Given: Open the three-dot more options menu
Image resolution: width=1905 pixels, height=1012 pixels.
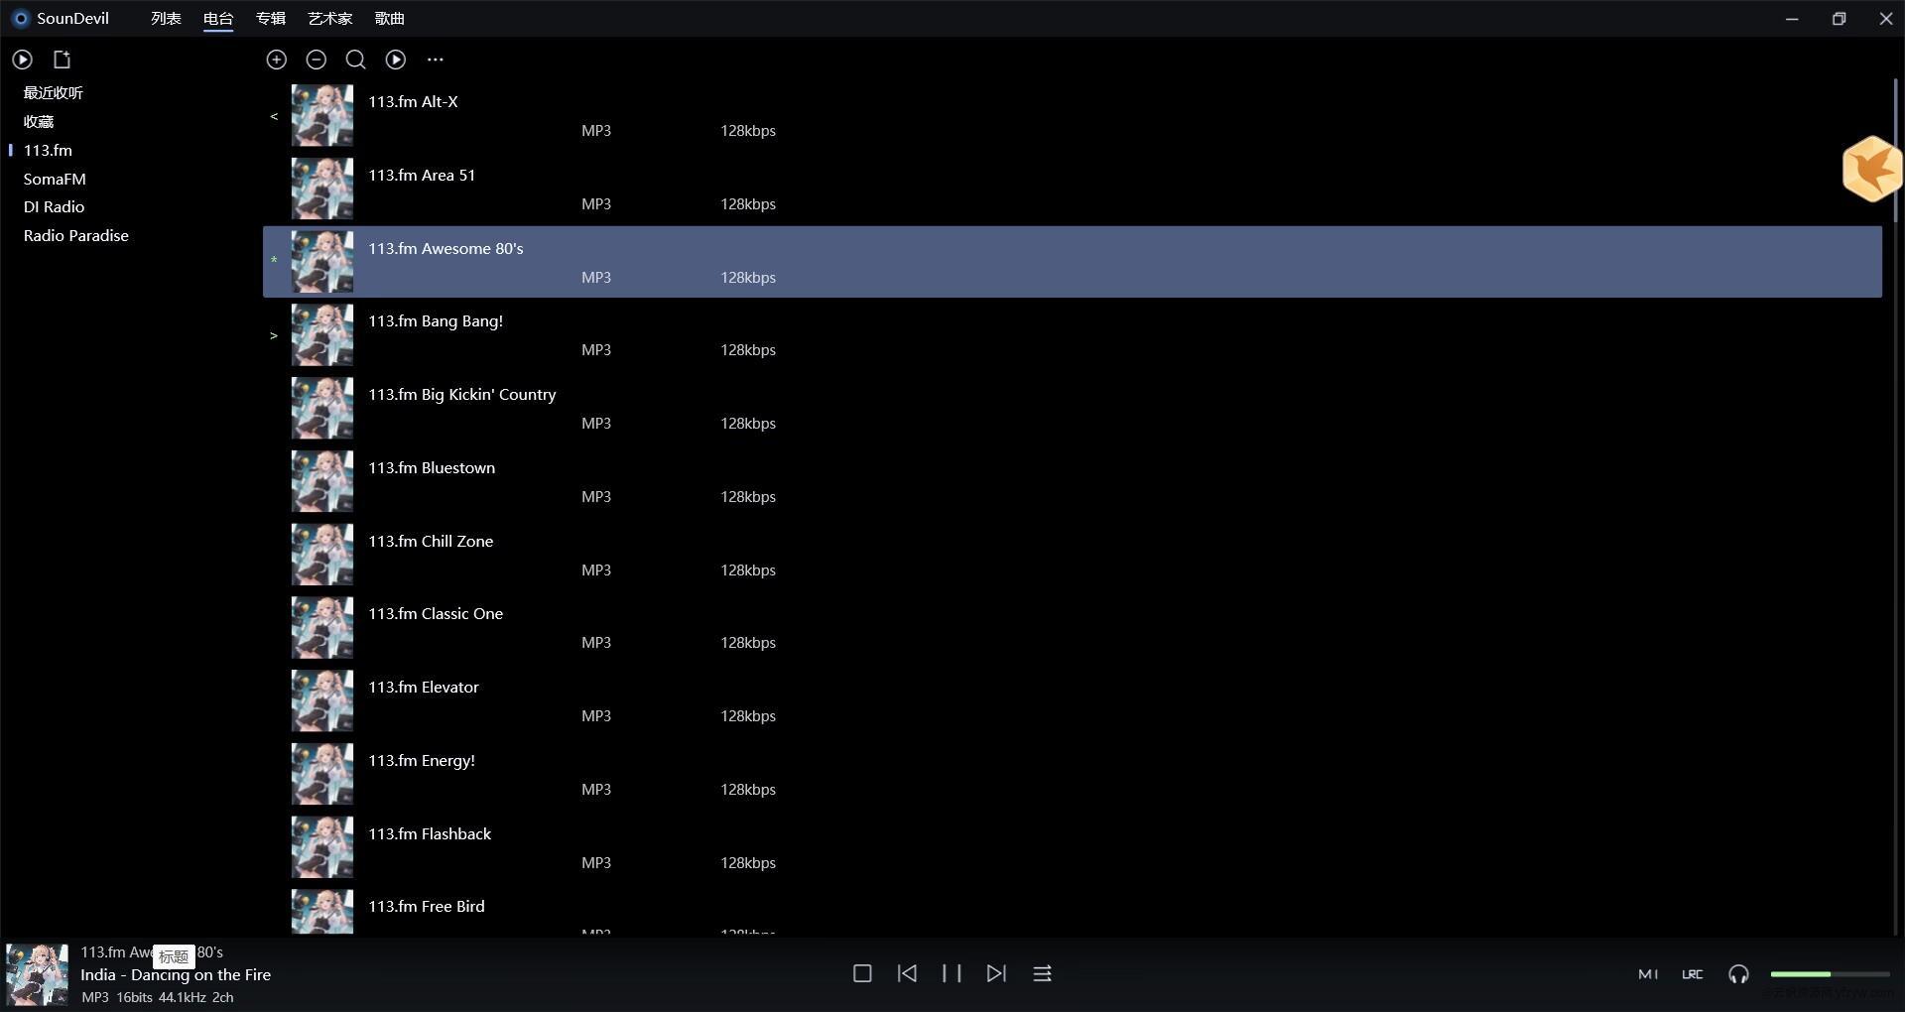Looking at the screenshot, I should point(436,60).
